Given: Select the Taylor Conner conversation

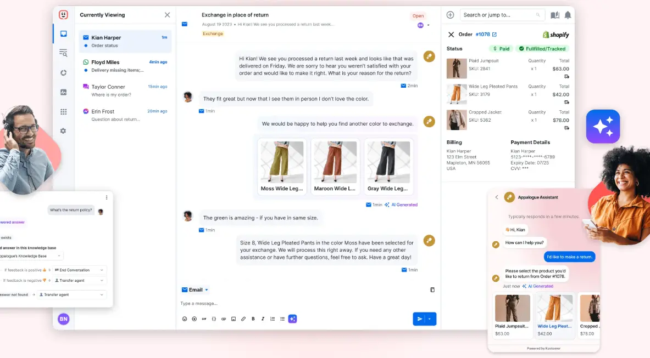Looking at the screenshot, I should (125, 90).
